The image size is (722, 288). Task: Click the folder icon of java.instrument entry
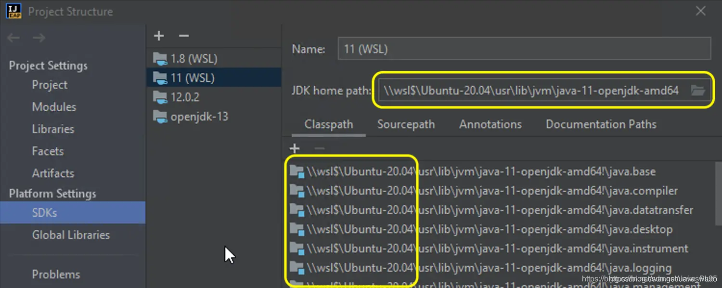click(297, 249)
